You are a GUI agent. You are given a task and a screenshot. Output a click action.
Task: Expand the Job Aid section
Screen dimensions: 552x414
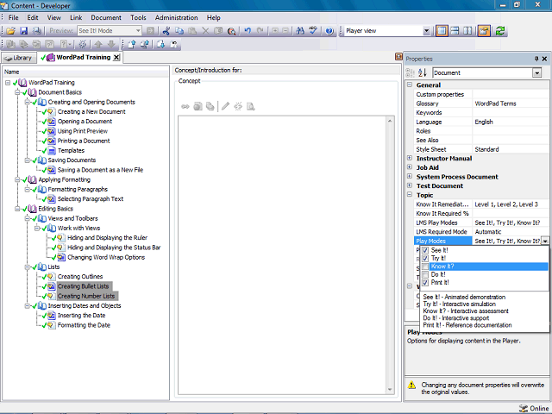(x=410, y=167)
